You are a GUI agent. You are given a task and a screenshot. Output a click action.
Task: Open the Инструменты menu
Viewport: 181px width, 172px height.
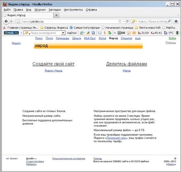pyautogui.click(x=73, y=10)
